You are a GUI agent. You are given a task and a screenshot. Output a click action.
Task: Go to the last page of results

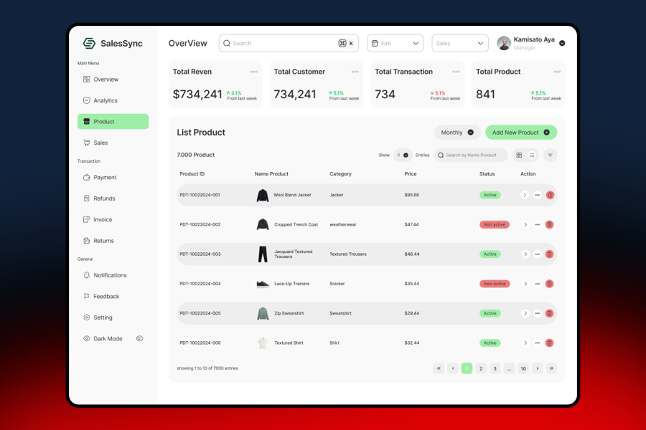pyautogui.click(x=551, y=368)
